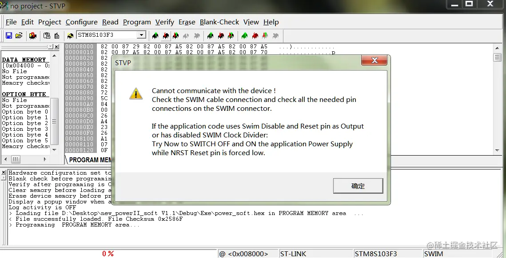
Task: Click hex address 00008000 row
Action: pos(79,47)
